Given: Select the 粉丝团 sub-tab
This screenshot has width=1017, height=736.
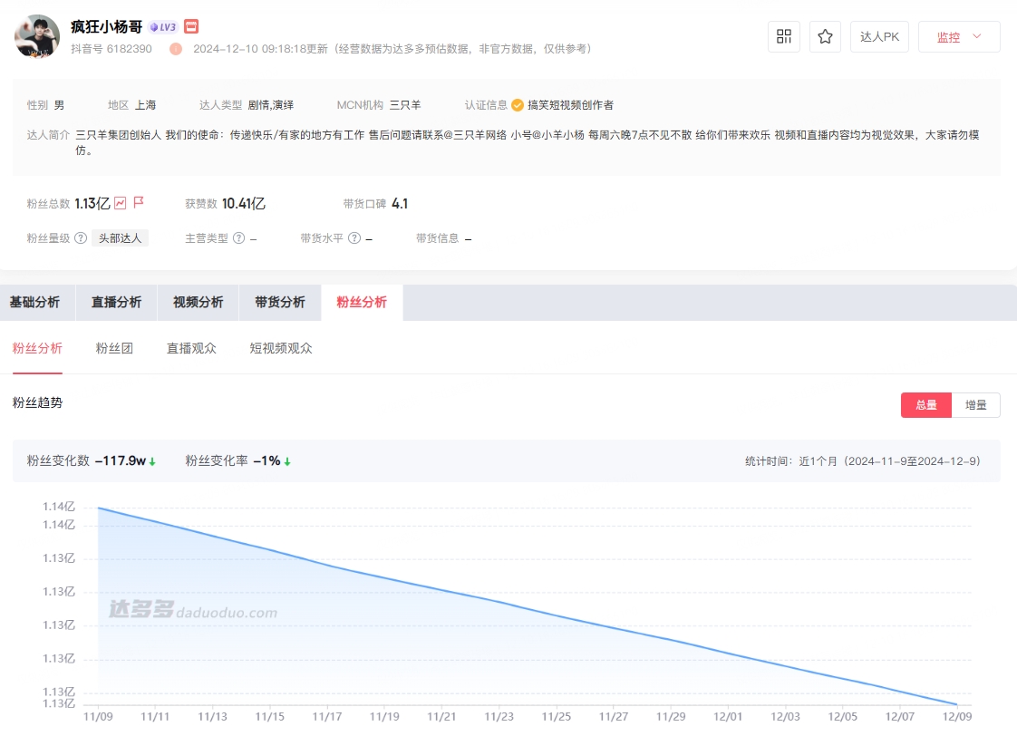Looking at the screenshot, I should (113, 348).
